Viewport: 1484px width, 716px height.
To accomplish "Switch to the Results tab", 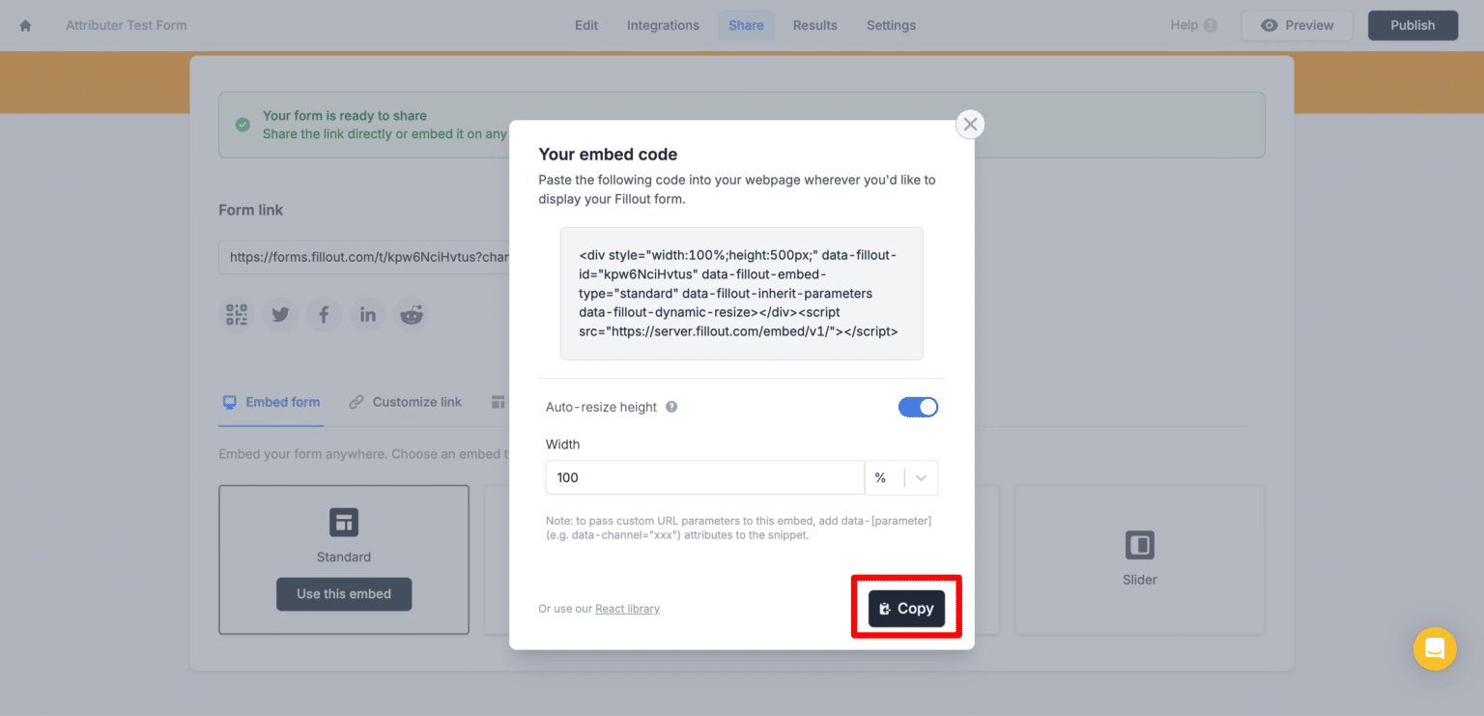I will point(814,25).
